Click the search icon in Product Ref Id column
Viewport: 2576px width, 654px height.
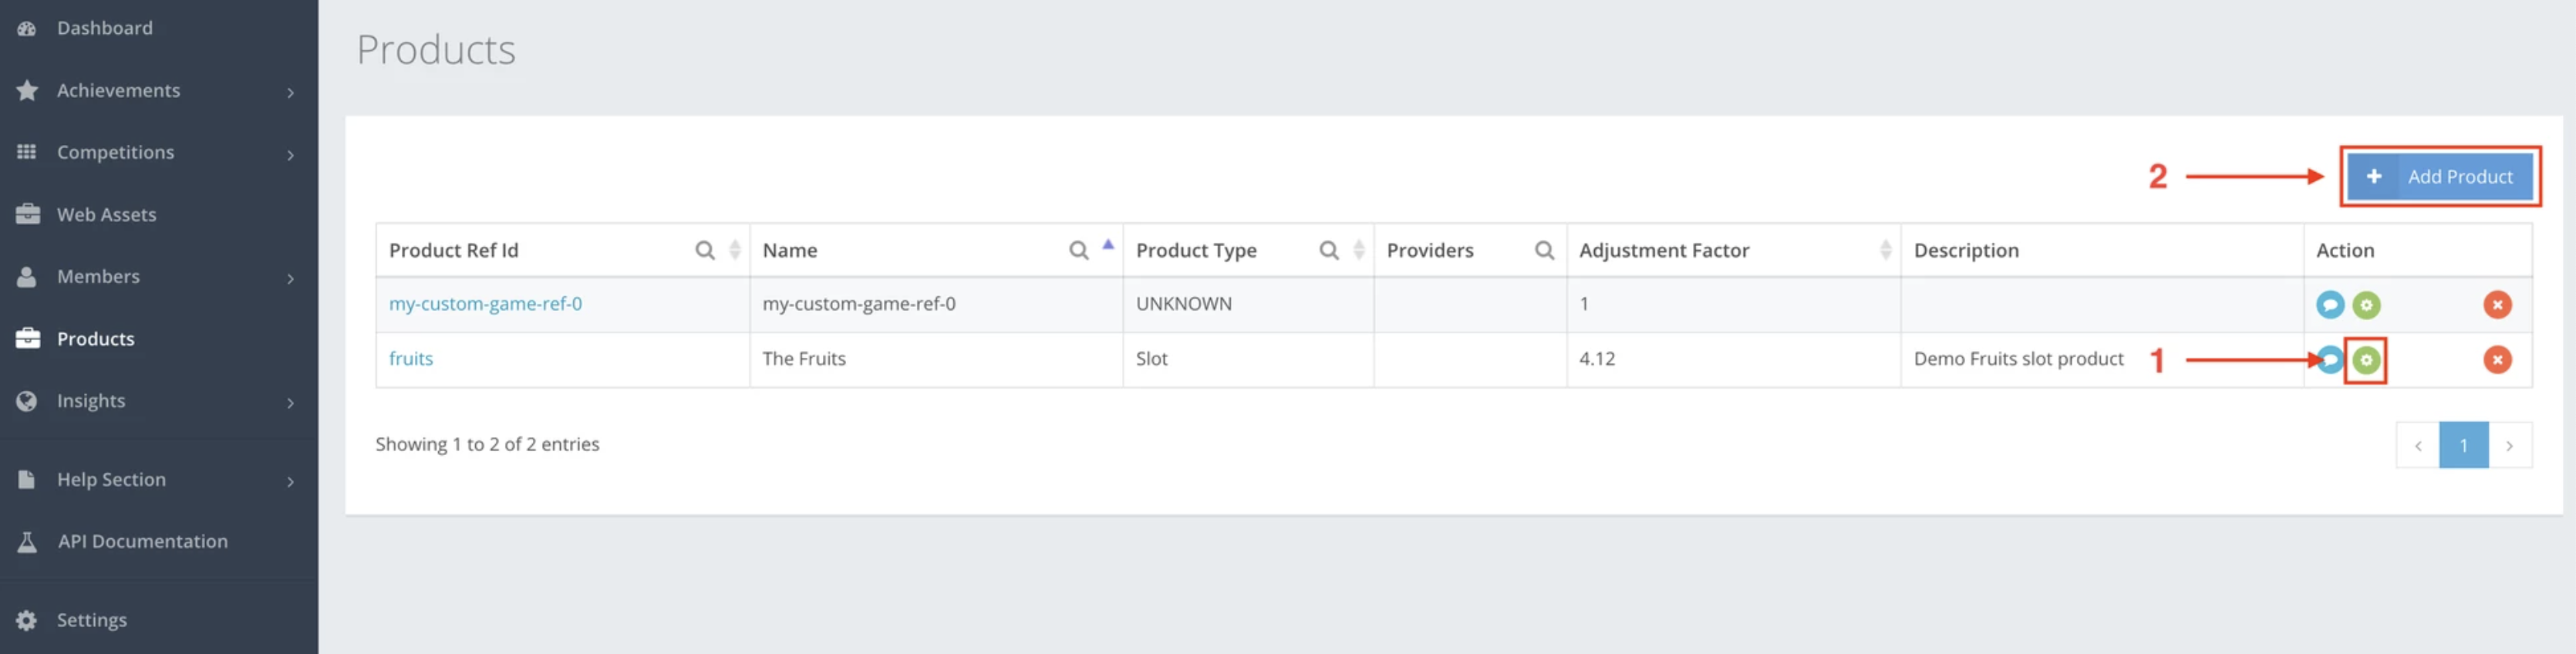point(704,250)
